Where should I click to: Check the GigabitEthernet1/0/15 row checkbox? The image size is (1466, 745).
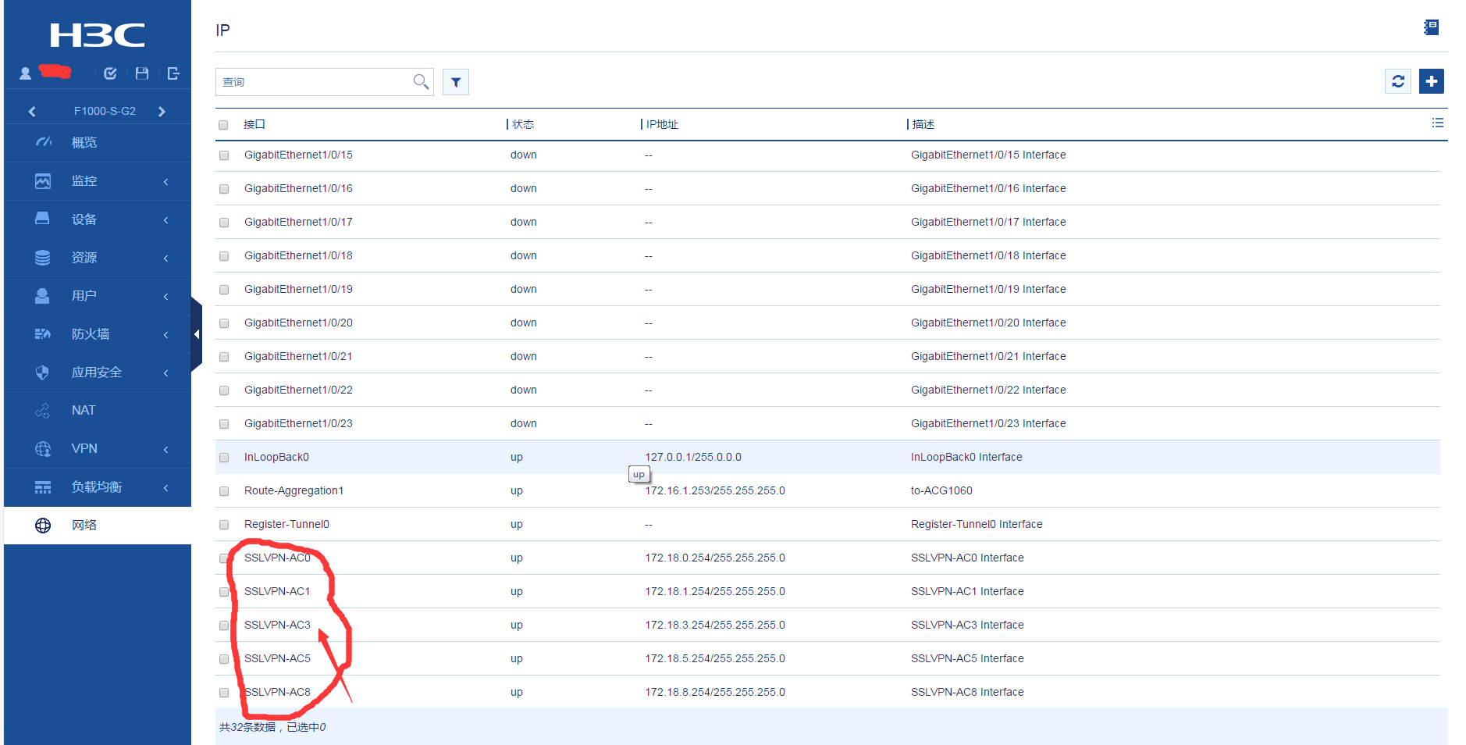click(224, 155)
